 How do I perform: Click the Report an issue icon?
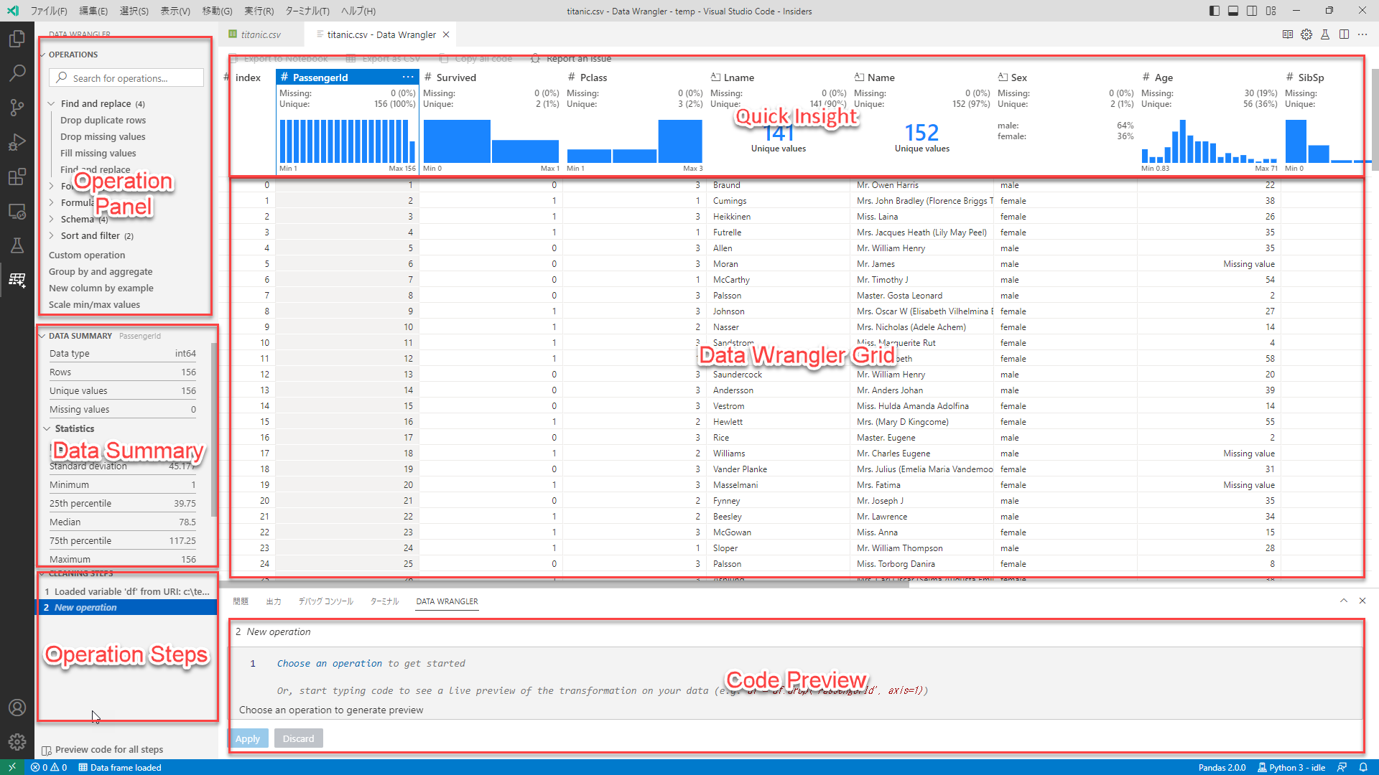(x=535, y=58)
